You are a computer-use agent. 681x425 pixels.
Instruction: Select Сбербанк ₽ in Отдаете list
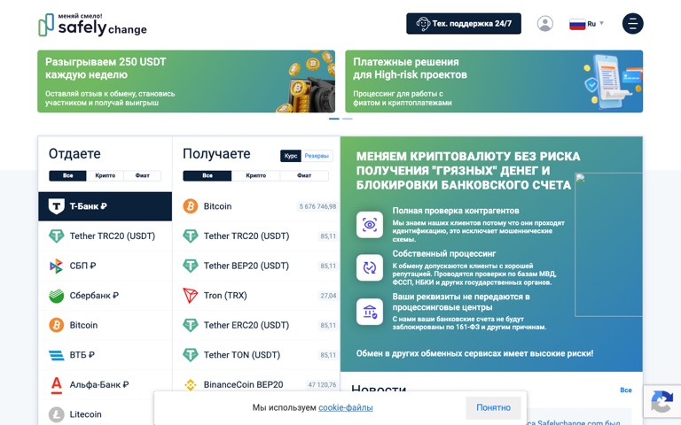click(106, 296)
